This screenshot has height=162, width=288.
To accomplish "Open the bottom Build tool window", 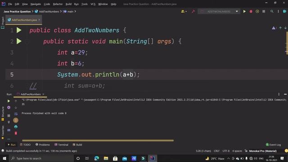I will pos(77,145).
